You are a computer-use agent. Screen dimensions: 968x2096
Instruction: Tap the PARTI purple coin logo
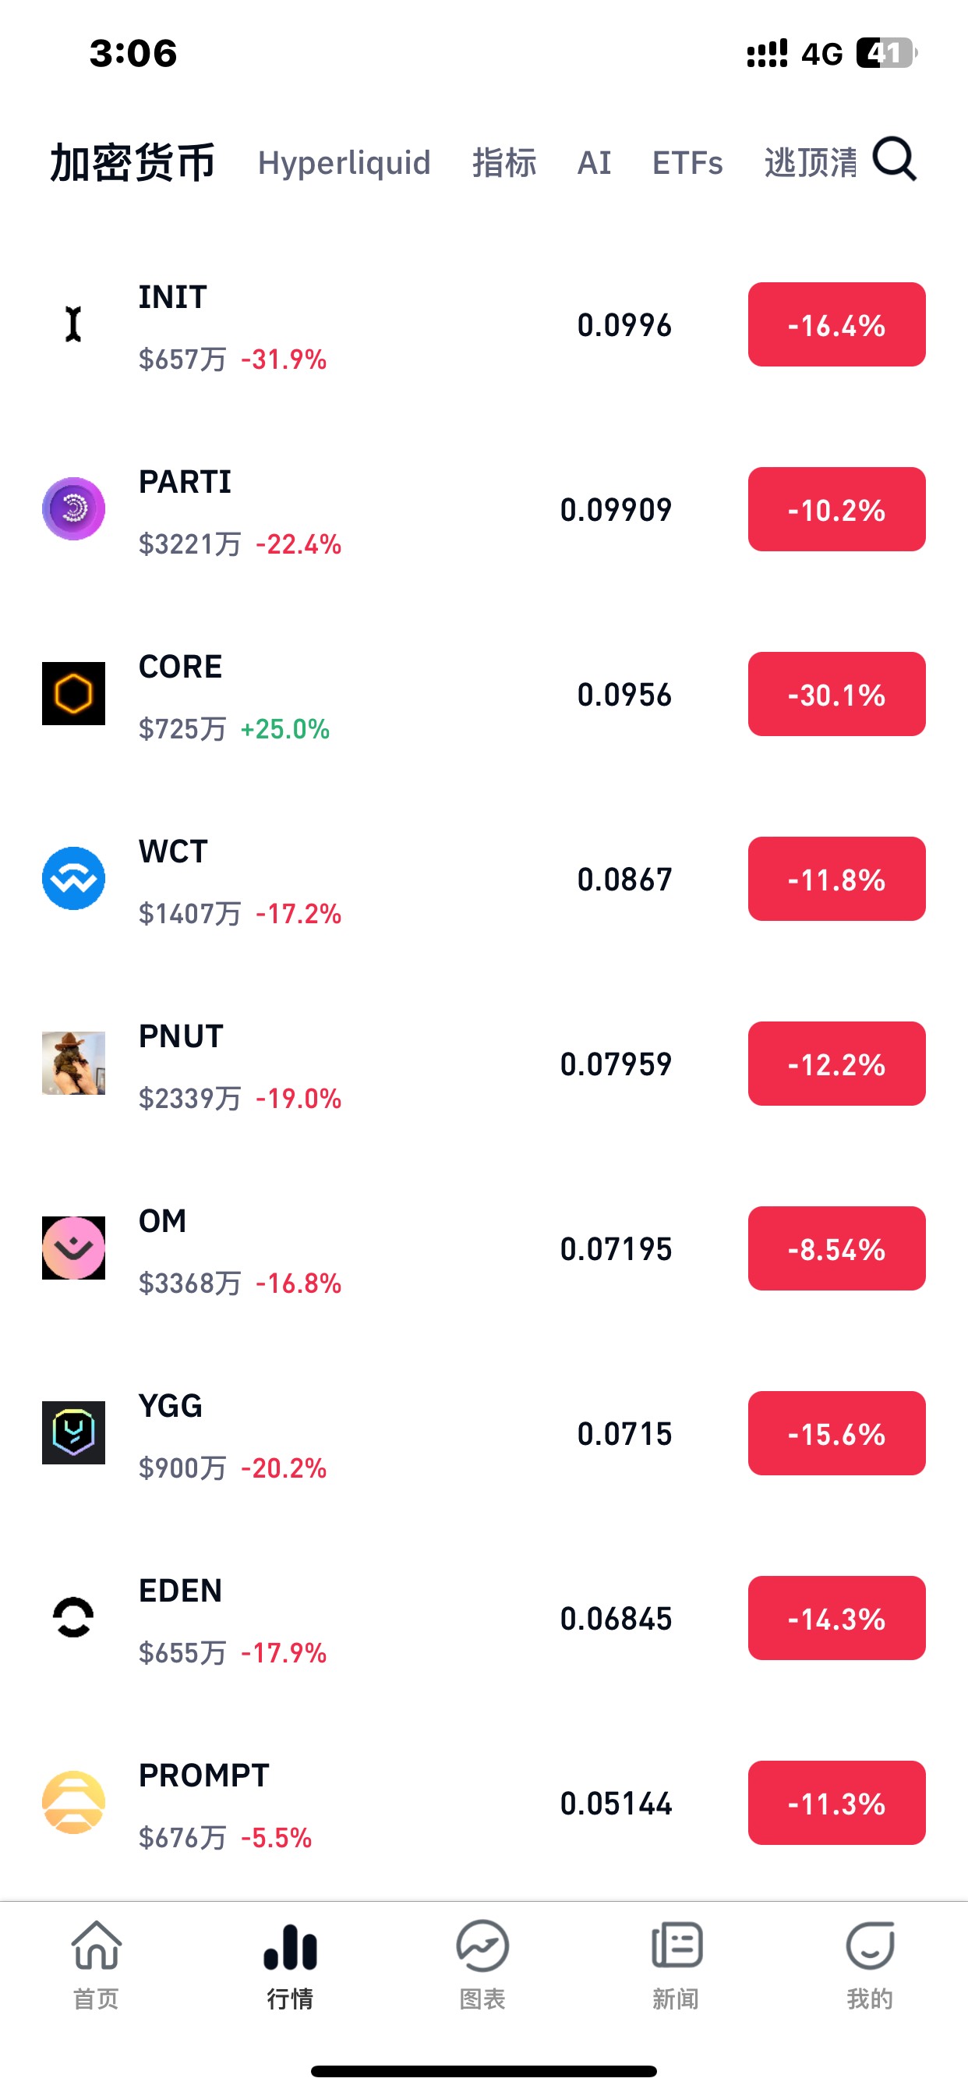tap(73, 508)
